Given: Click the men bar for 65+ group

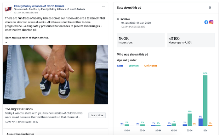Looking at the screenshot, I should [x=200, y=122].
